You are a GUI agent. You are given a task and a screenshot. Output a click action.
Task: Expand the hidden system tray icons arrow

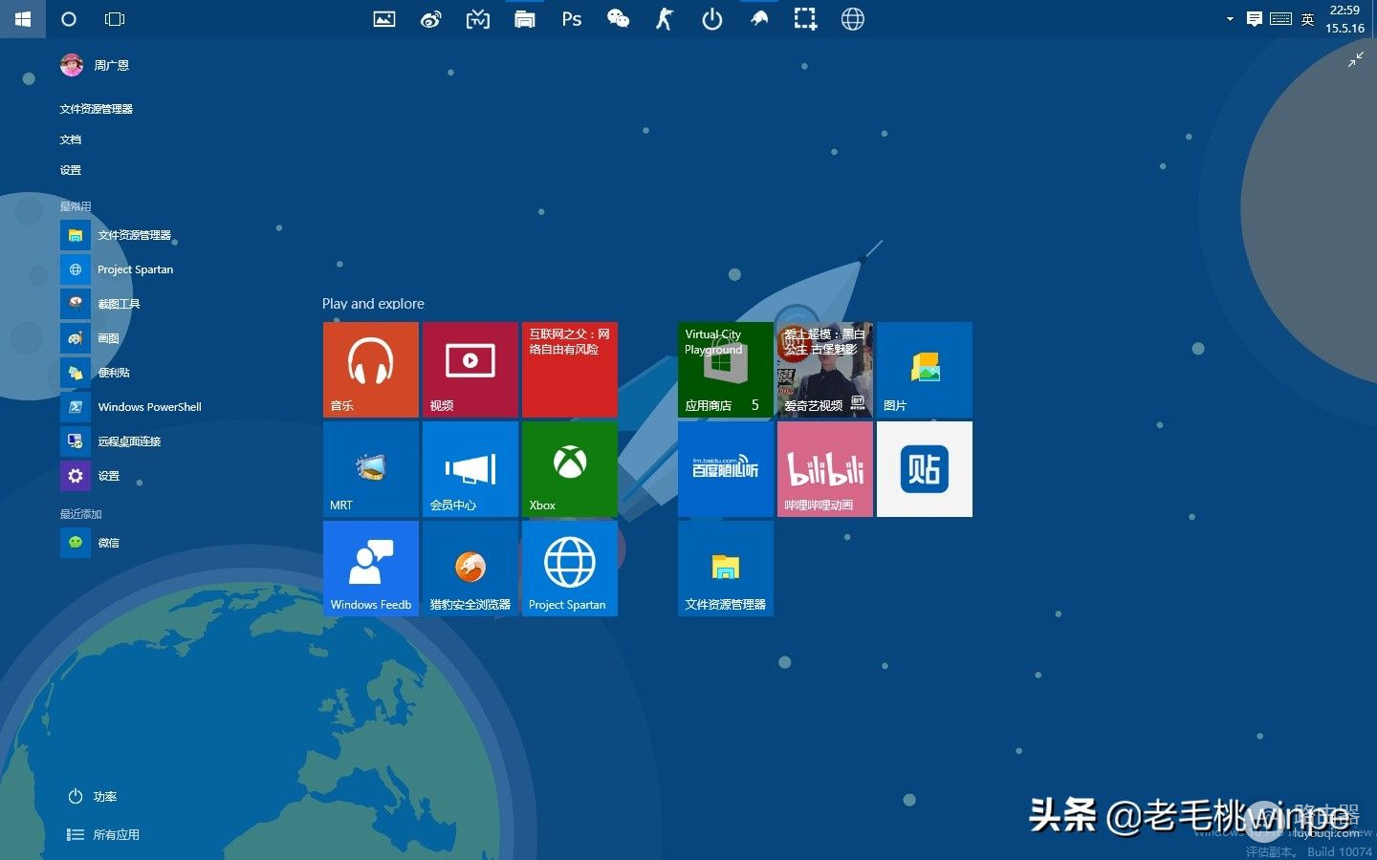(1230, 19)
